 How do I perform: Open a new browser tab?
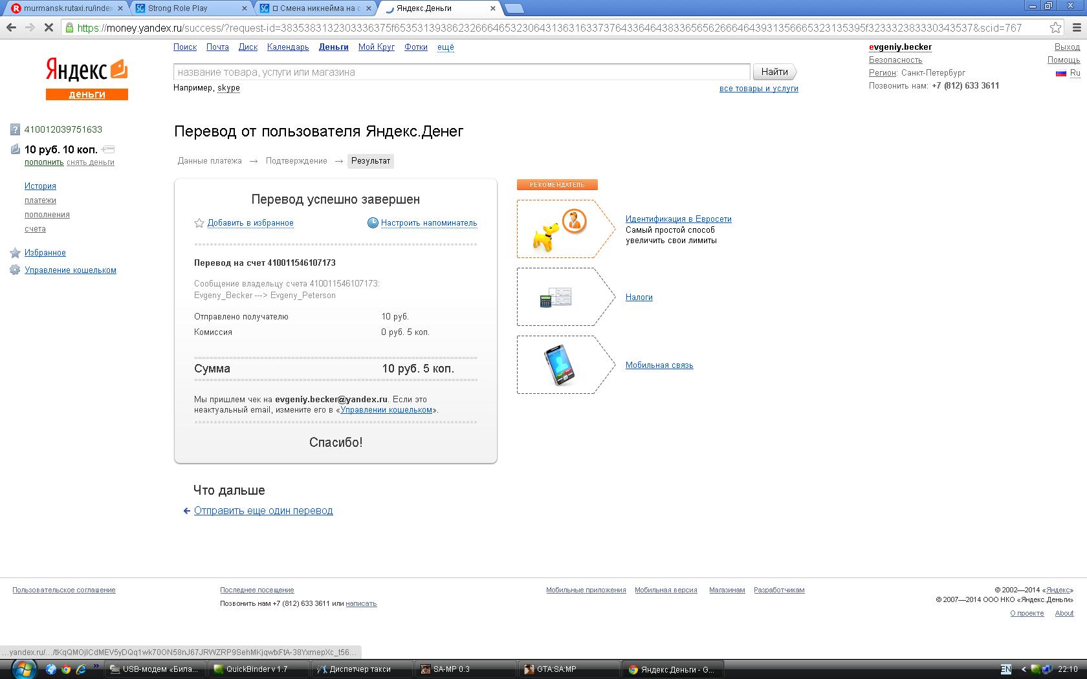(514, 8)
